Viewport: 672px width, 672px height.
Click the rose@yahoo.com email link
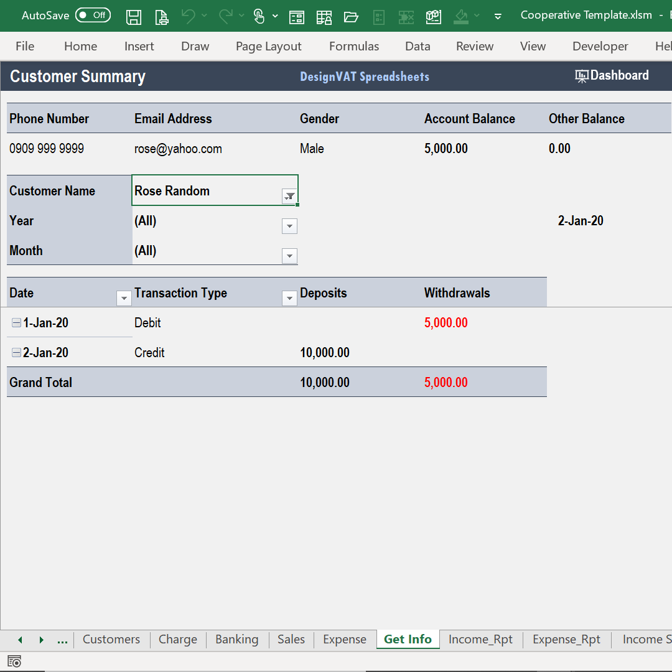pyautogui.click(x=178, y=149)
